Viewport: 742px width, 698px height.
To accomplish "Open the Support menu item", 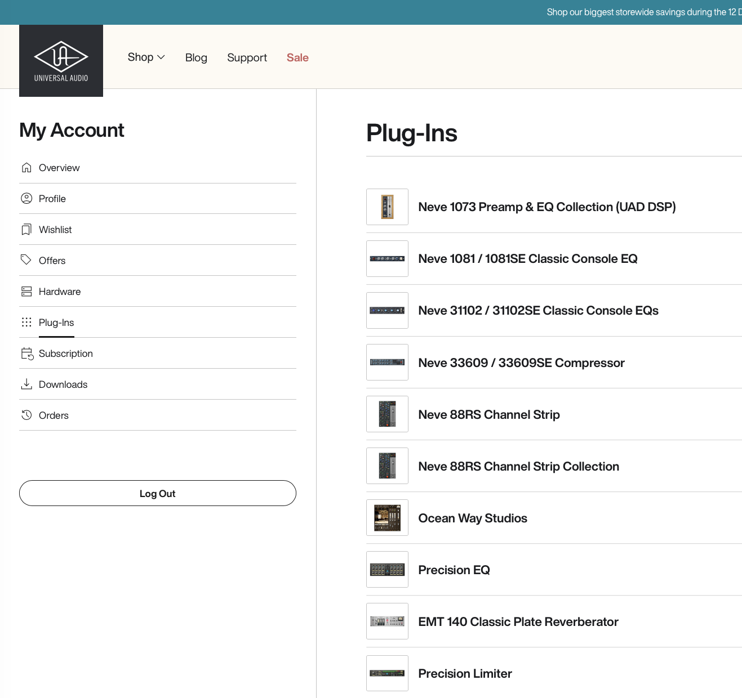I will coord(247,57).
